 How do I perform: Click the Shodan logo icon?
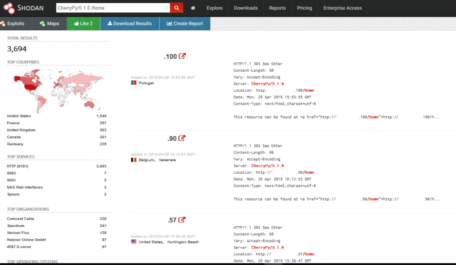click(9, 8)
